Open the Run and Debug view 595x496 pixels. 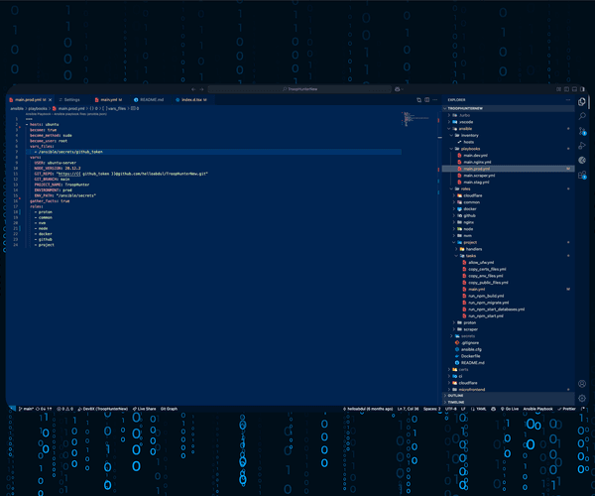[x=582, y=146]
